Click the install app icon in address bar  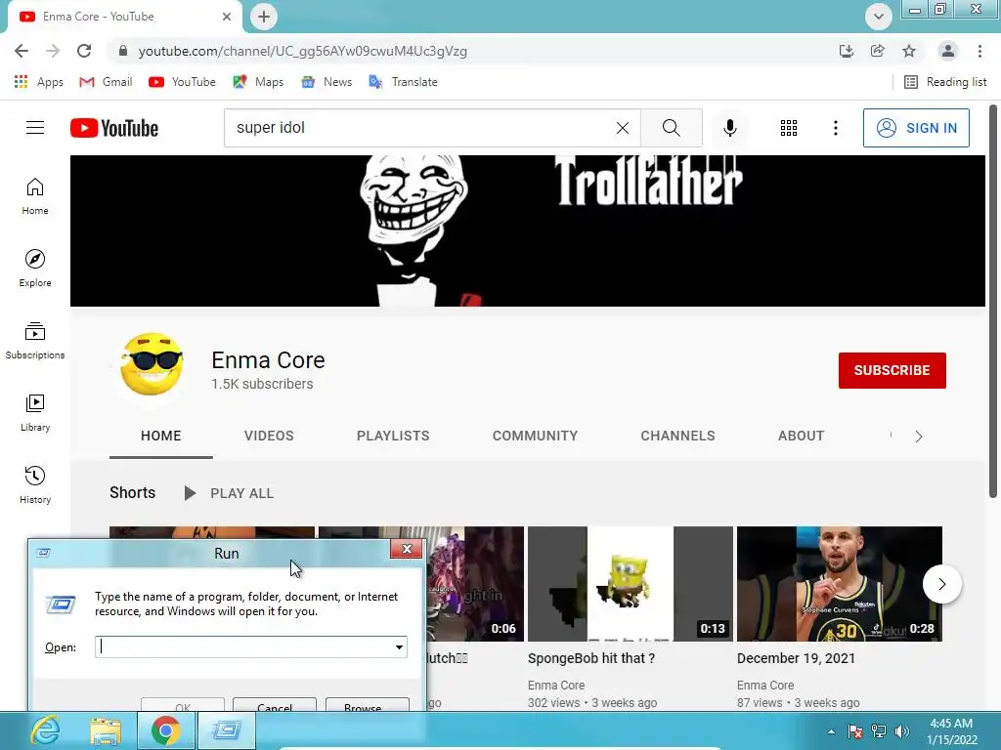pyautogui.click(x=847, y=51)
